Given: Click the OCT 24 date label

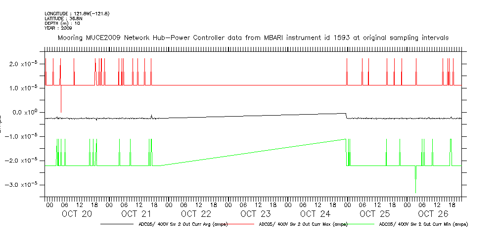Looking at the screenshot, I should point(315,214).
